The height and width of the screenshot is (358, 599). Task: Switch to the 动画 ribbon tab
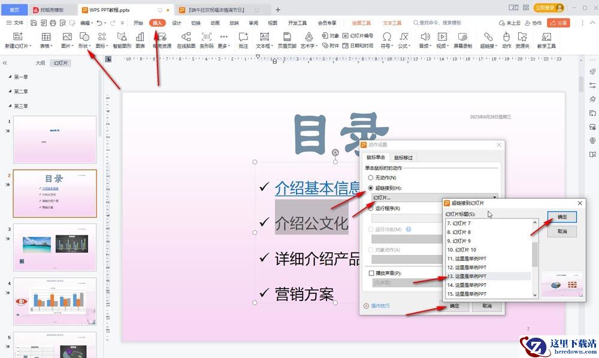tap(215, 23)
